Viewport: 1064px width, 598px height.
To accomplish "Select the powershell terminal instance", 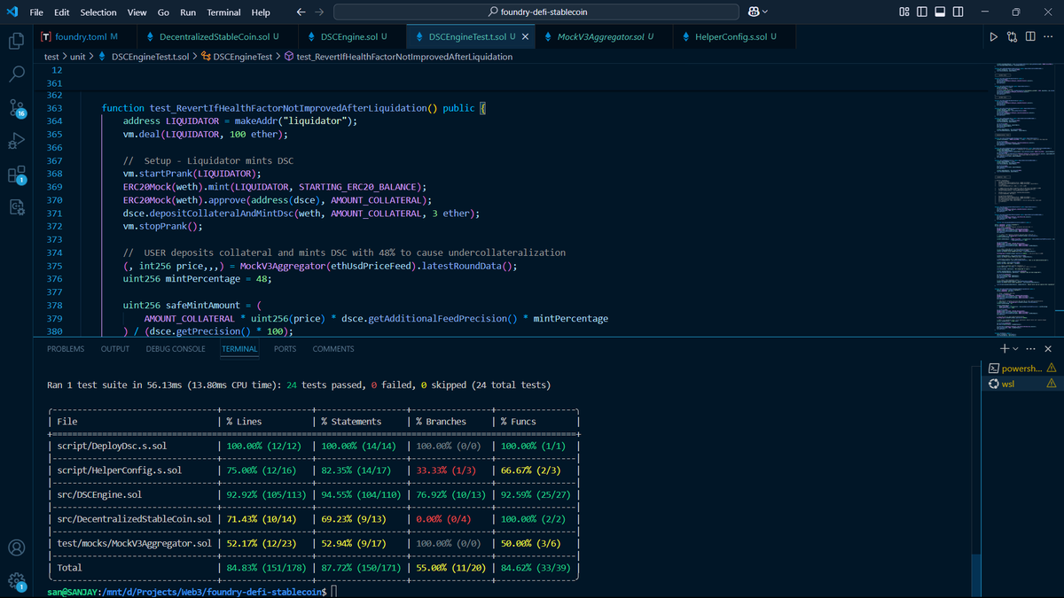I will click(1021, 368).
